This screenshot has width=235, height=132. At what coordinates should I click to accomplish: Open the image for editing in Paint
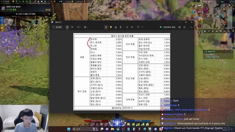167,27
